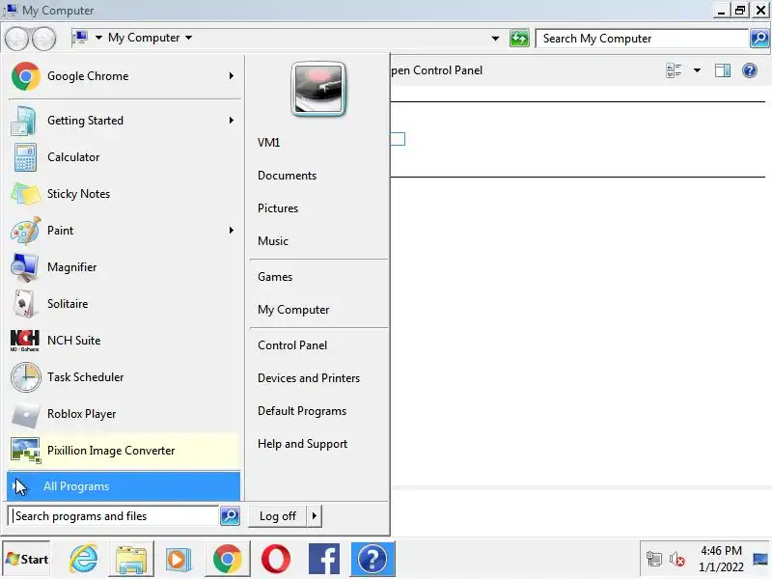Launch Paint from Start menu
The width and height of the screenshot is (772, 579).
(124, 231)
